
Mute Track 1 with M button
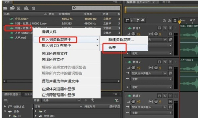click(x=159, y=28)
